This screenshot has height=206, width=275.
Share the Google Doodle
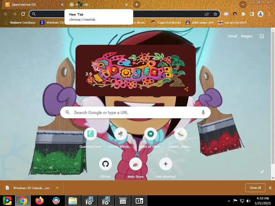click(186, 89)
